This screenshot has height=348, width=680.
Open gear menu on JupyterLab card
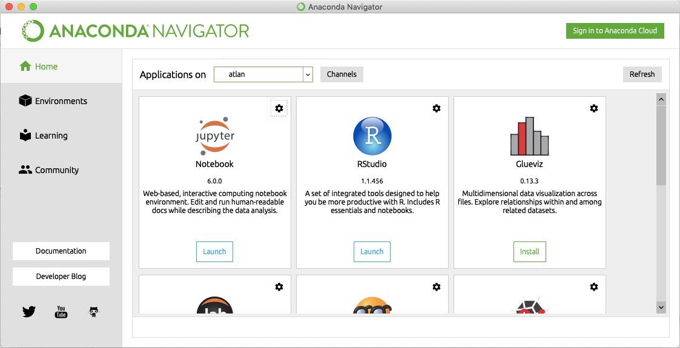coord(279,286)
